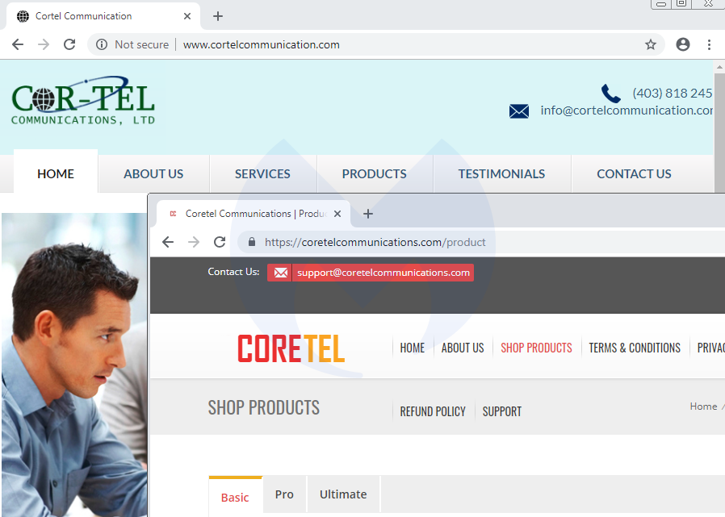This screenshot has width=725, height=517.
Task: Go to the SERVICES page
Action: (x=262, y=173)
